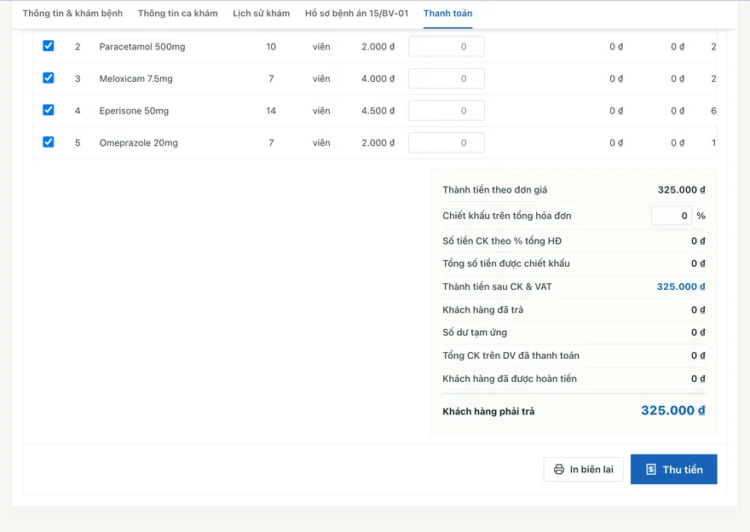Click the Khách hàng phải trả amount 325.000 đ

pyautogui.click(x=673, y=410)
